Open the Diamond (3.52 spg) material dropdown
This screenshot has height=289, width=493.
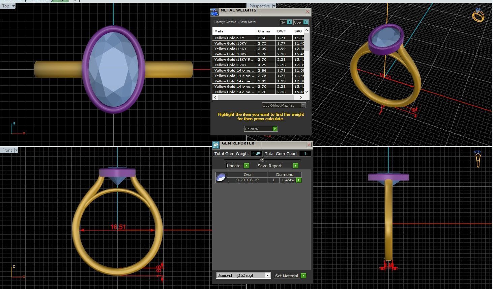267,275
